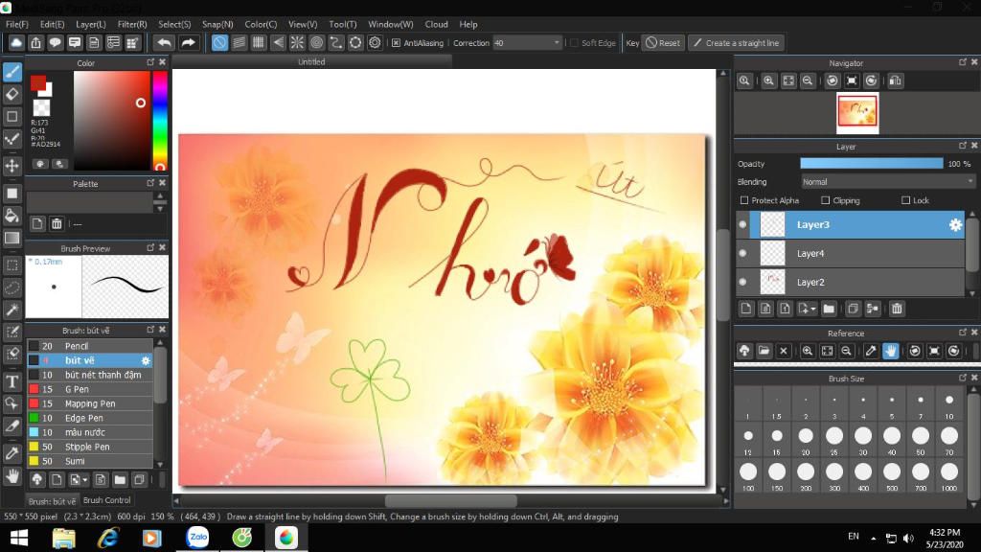Open the Filter(R) menu

click(x=132, y=24)
